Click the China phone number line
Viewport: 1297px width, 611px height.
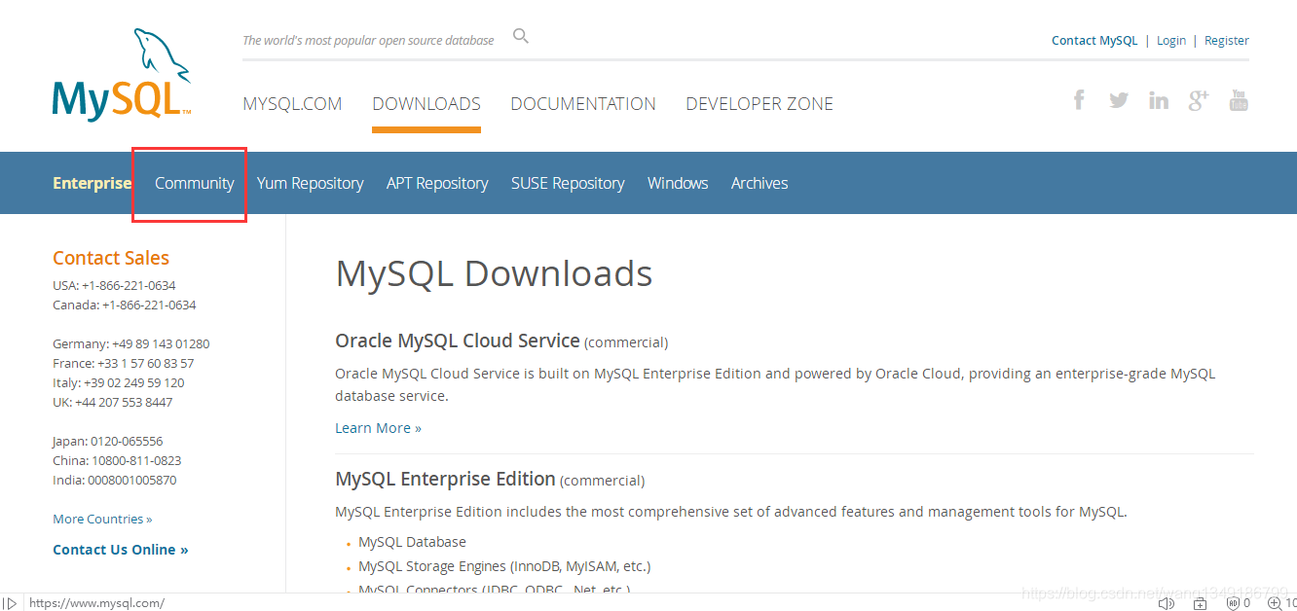click(x=117, y=460)
